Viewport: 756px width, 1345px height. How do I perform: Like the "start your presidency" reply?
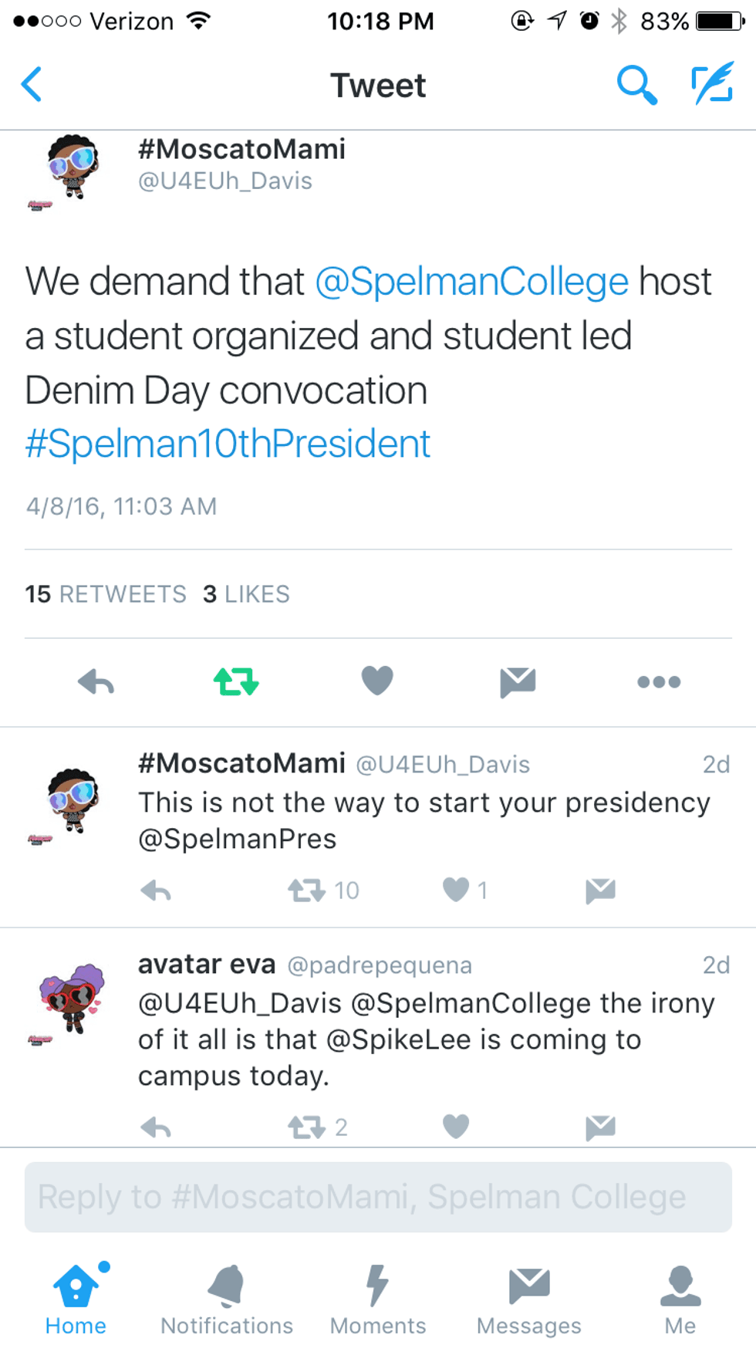point(456,890)
